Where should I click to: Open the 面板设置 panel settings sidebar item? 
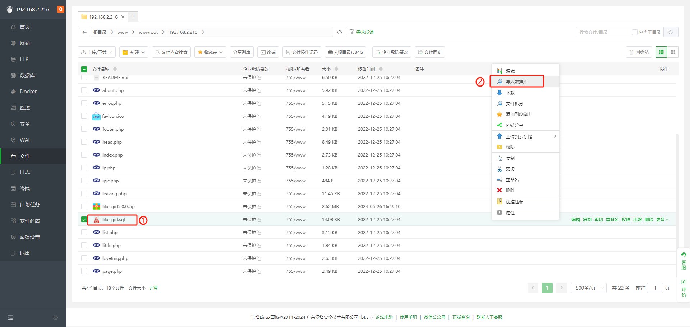click(33, 237)
